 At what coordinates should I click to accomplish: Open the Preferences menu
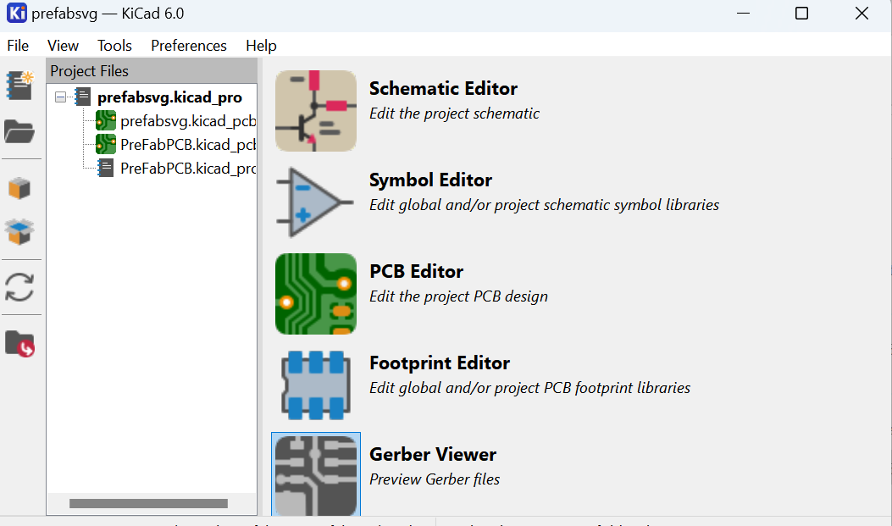click(189, 46)
